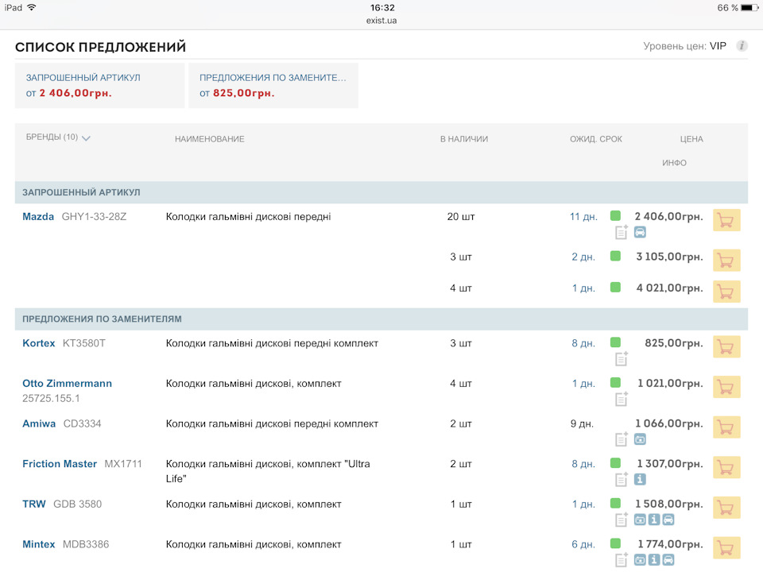Open note icon for Amiwa CD3334

point(622,439)
